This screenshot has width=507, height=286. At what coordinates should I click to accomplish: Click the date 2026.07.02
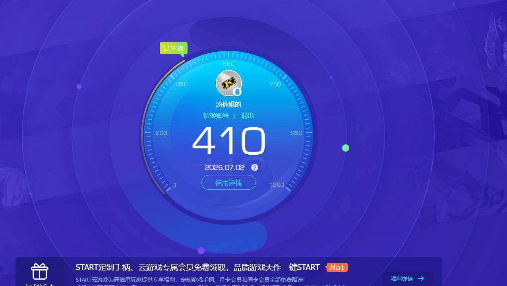click(224, 167)
